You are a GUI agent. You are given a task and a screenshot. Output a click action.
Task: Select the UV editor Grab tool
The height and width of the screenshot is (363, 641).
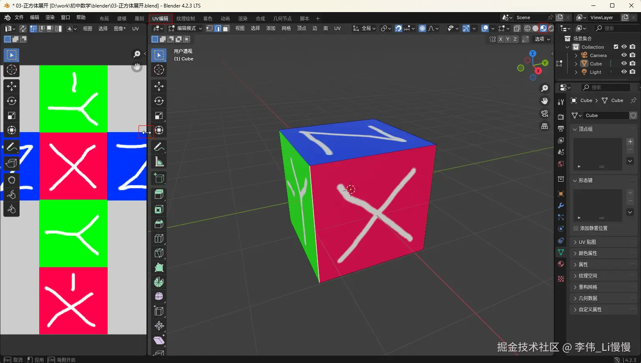coord(12,180)
